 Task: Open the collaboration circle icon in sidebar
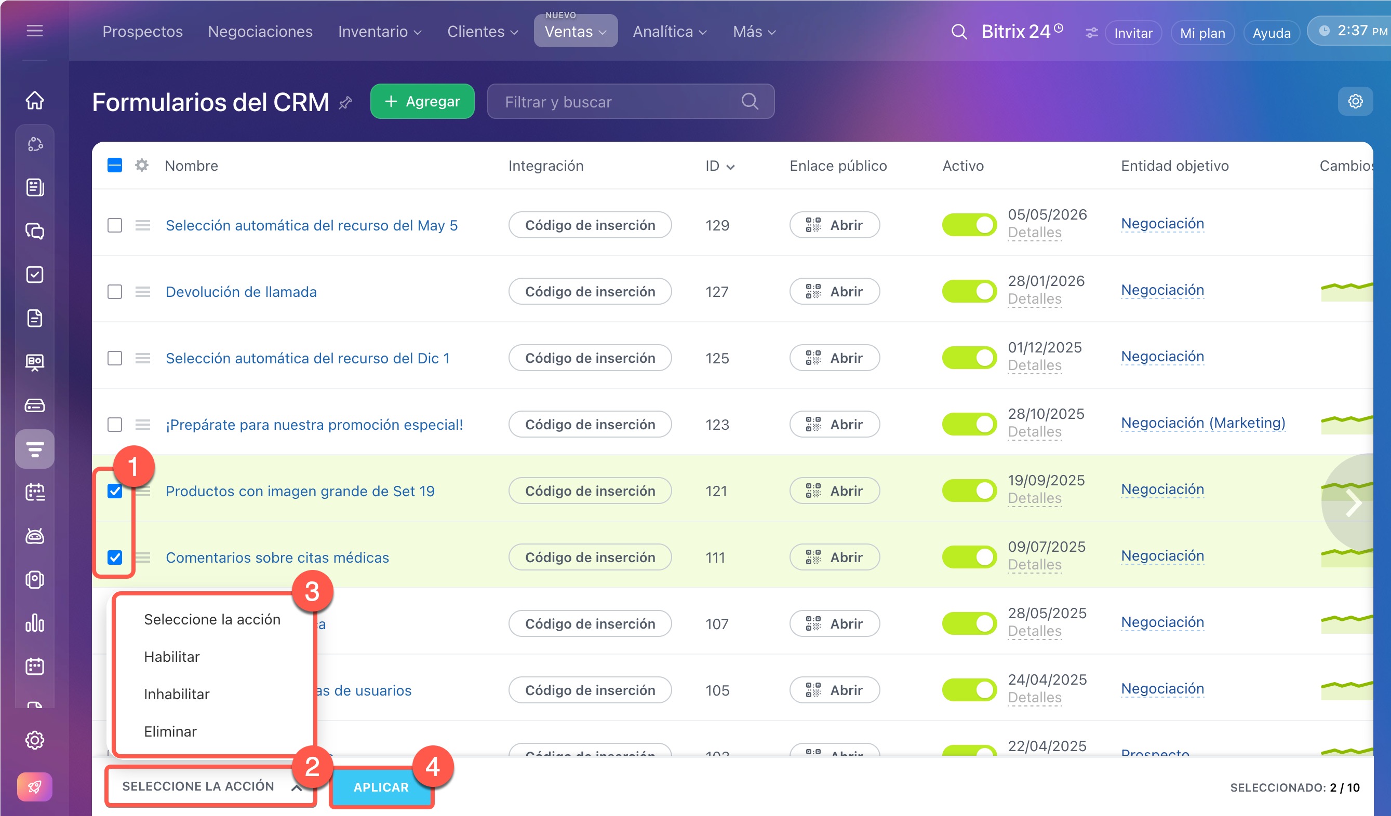tap(34, 144)
